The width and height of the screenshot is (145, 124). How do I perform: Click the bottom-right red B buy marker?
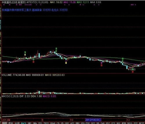click(133, 72)
